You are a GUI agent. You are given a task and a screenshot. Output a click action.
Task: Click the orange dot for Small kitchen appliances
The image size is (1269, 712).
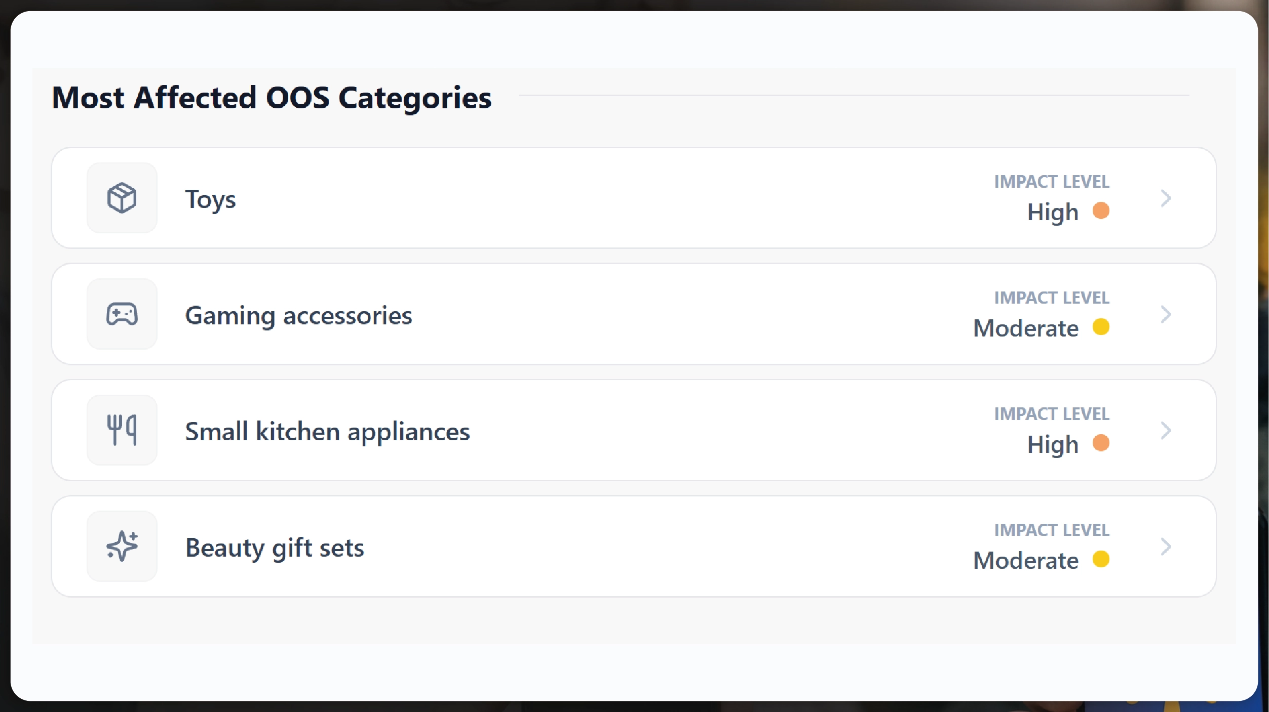(x=1101, y=443)
